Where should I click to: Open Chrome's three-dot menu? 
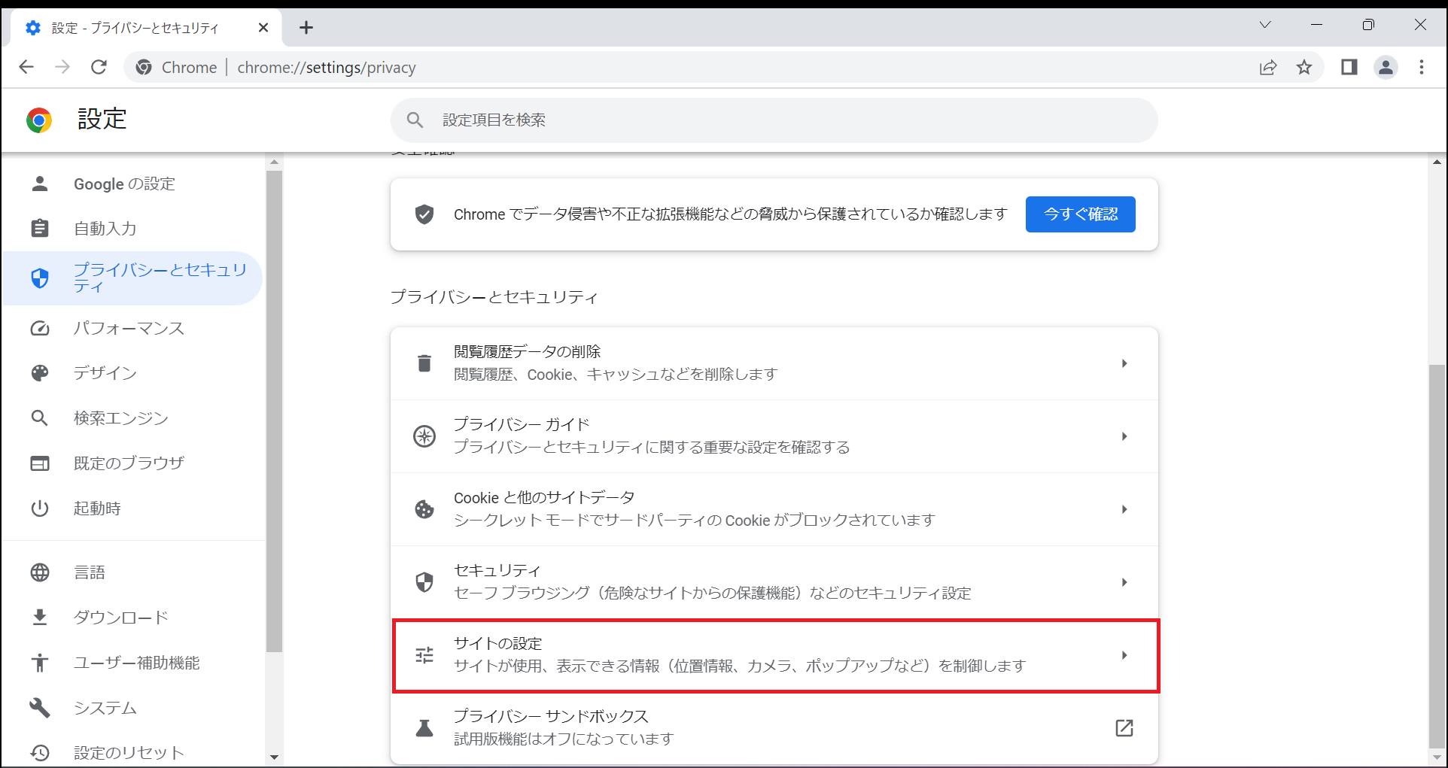(x=1421, y=67)
